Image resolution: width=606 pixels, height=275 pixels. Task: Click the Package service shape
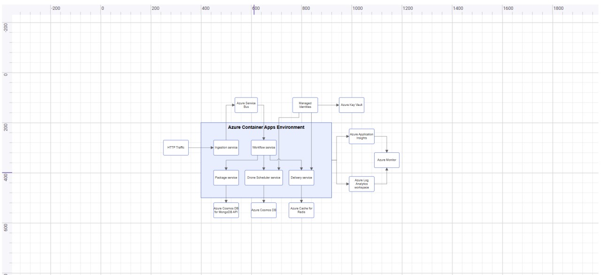click(226, 178)
